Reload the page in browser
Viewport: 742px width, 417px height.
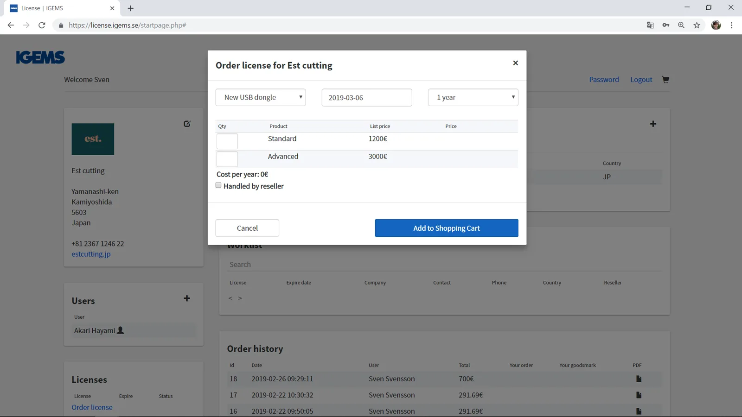pos(42,25)
